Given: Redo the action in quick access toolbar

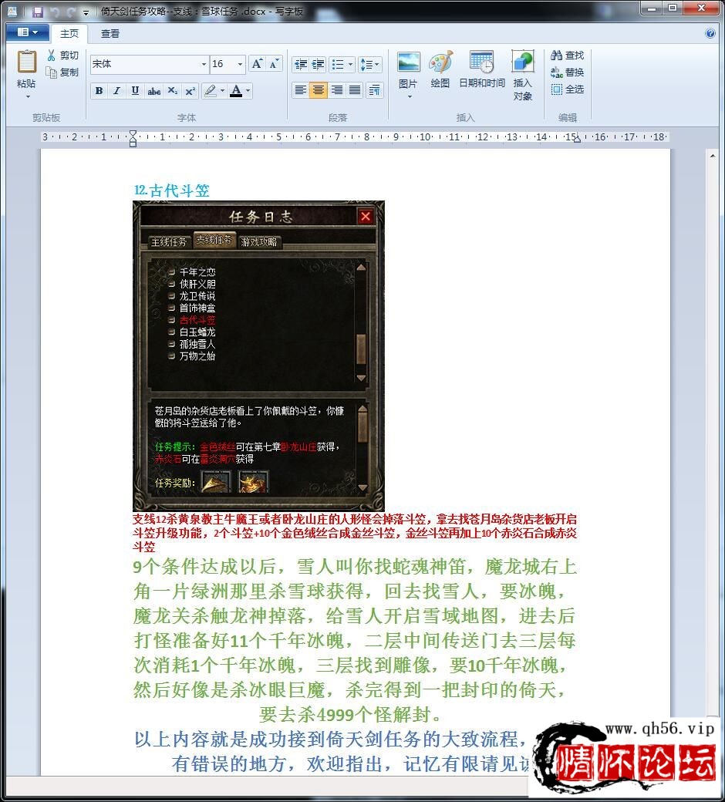Looking at the screenshot, I should tap(71, 12).
